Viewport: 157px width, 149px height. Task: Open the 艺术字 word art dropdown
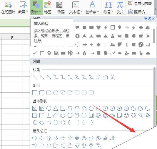(92, 8)
